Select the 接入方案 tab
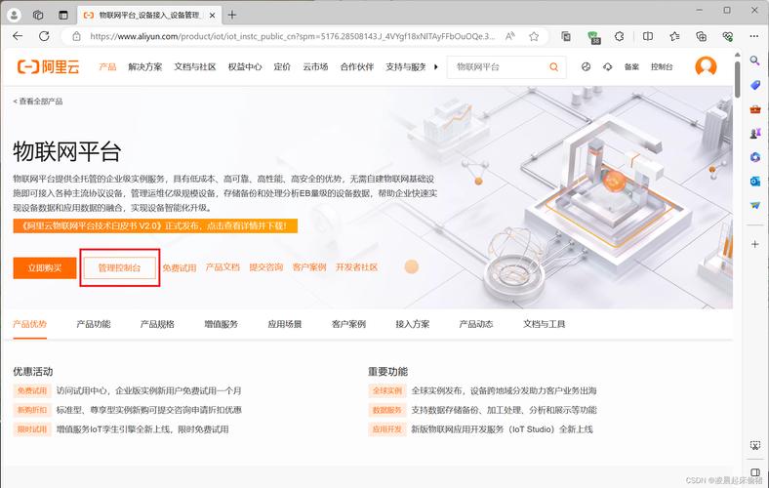This screenshot has width=769, height=488. click(412, 324)
